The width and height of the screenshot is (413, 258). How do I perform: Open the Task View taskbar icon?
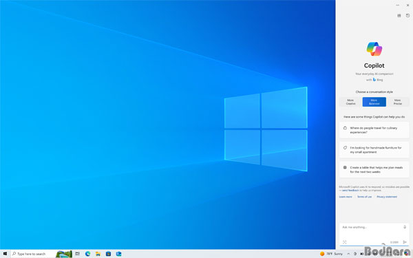click(x=77, y=254)
